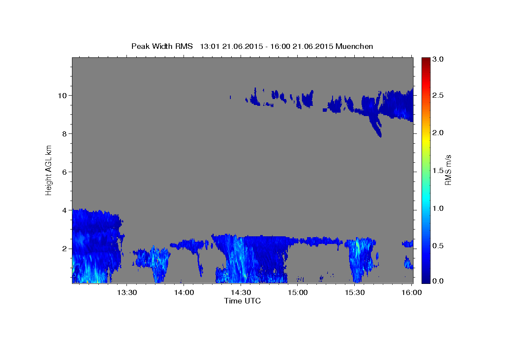The image size is (511, 340).
Task: Click the colorbar value 1.5
Action: pos(438,170)
